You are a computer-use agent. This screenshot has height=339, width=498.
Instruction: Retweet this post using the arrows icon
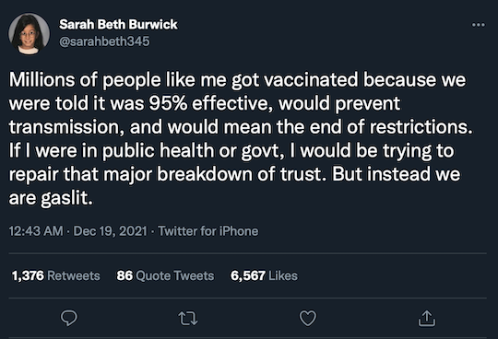click(x=188, y=319)
